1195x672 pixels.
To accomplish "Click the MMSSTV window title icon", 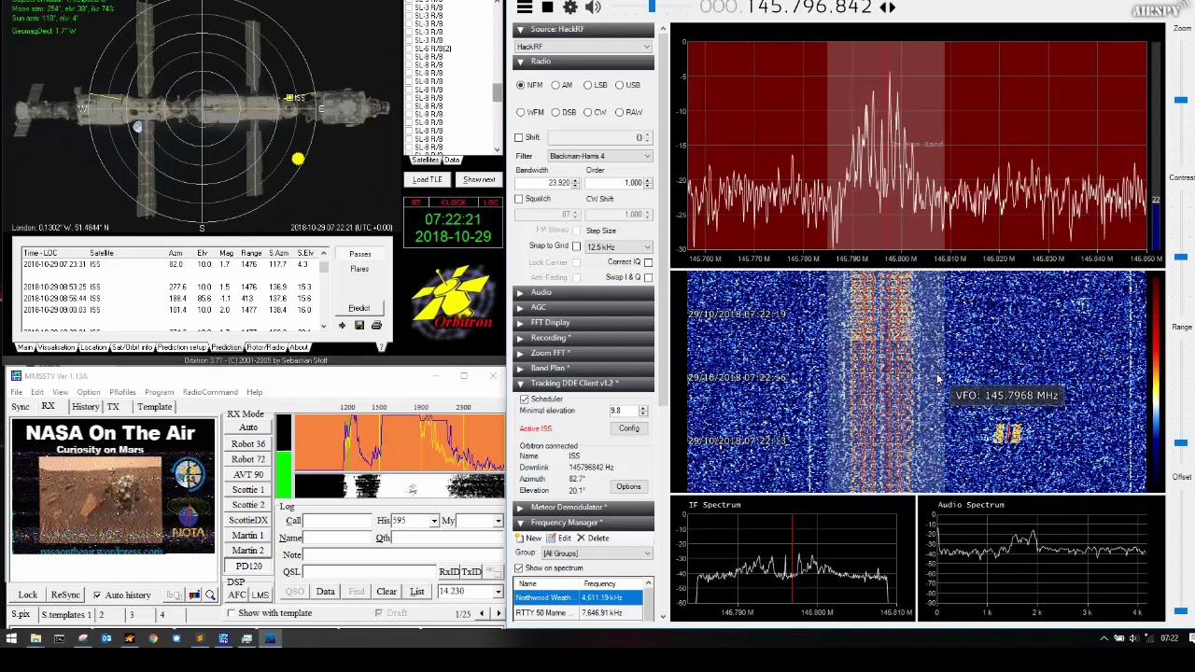I will click(x=16, y=376).
